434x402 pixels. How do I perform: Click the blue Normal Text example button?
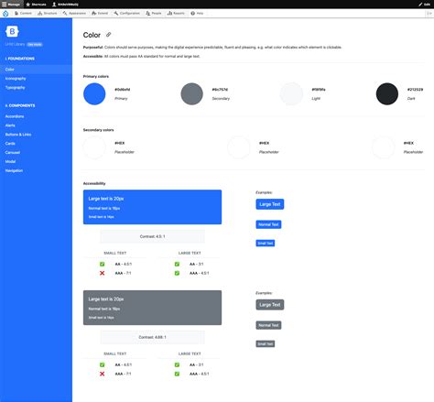268,224
